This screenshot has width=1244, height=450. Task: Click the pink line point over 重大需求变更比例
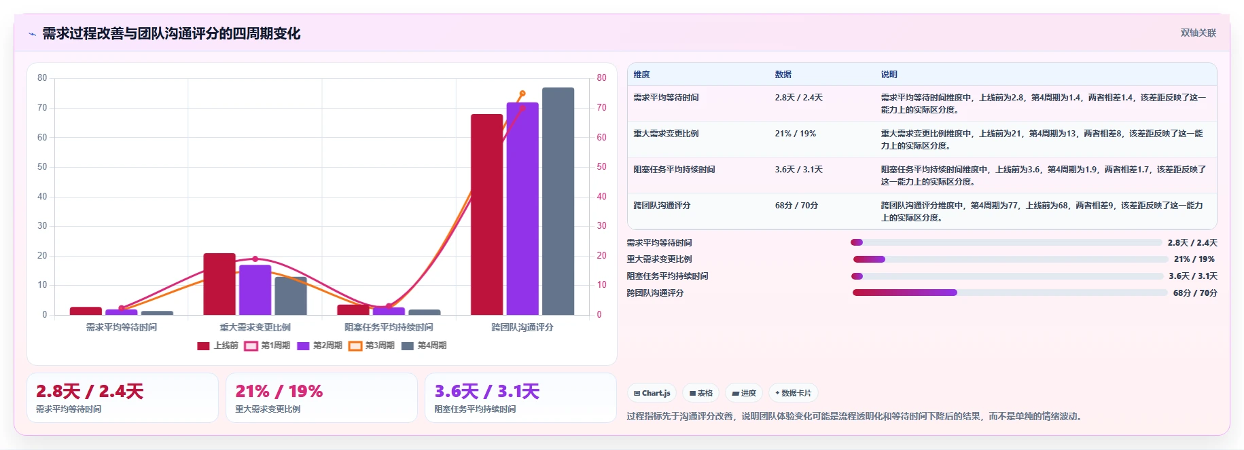pyautogui.click(x=255, y=259)
